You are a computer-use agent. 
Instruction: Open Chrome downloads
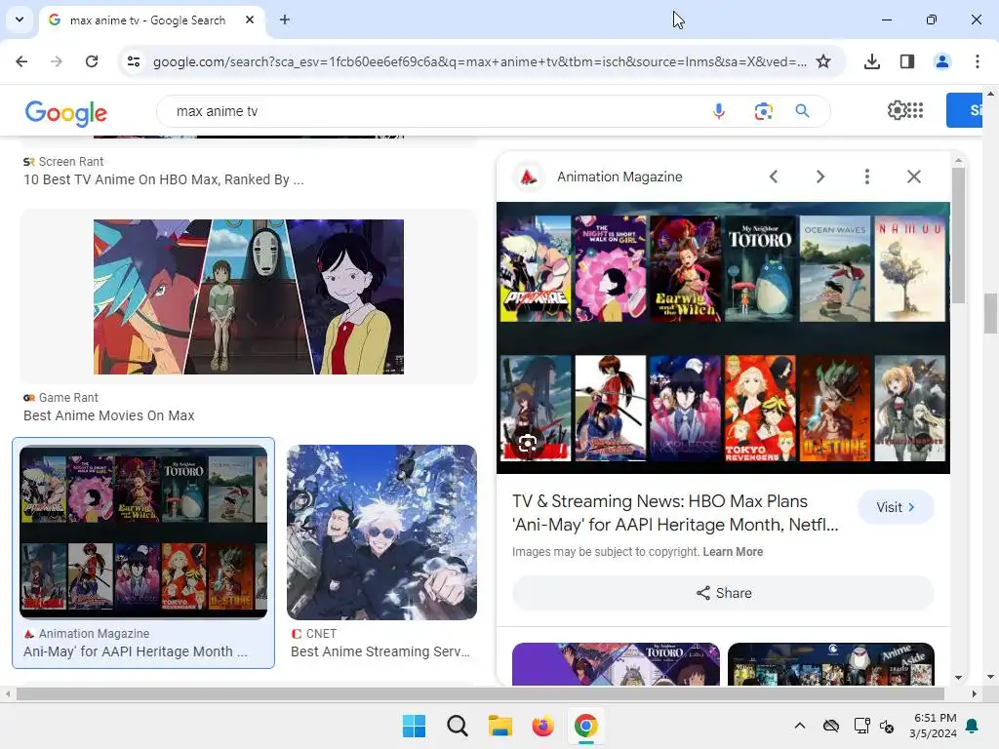click(x=871, y=61)
